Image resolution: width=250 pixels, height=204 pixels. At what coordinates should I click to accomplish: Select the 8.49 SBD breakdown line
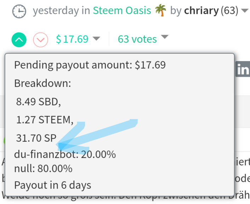point(39,102)
